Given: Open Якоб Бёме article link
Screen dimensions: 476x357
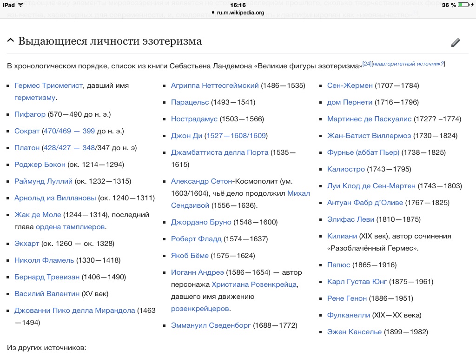Looking at the screenshot, I should click(x=190, y=256).
